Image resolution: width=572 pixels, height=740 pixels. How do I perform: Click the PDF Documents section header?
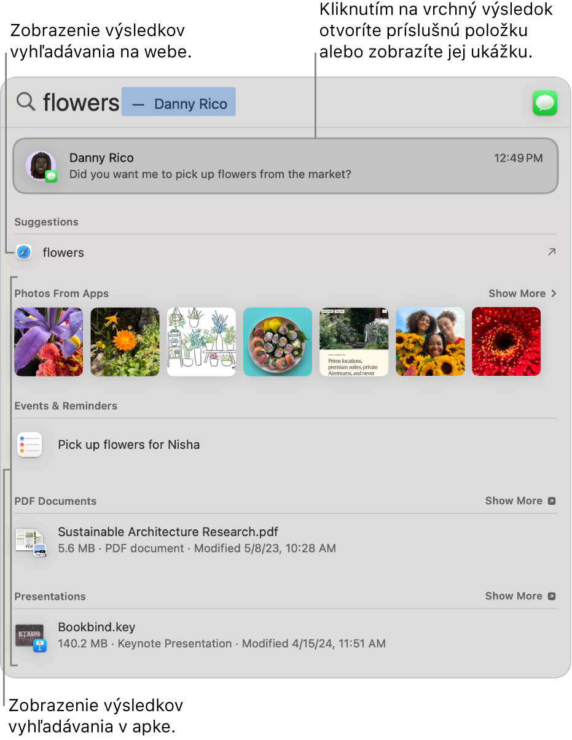(x=56, y=501)
